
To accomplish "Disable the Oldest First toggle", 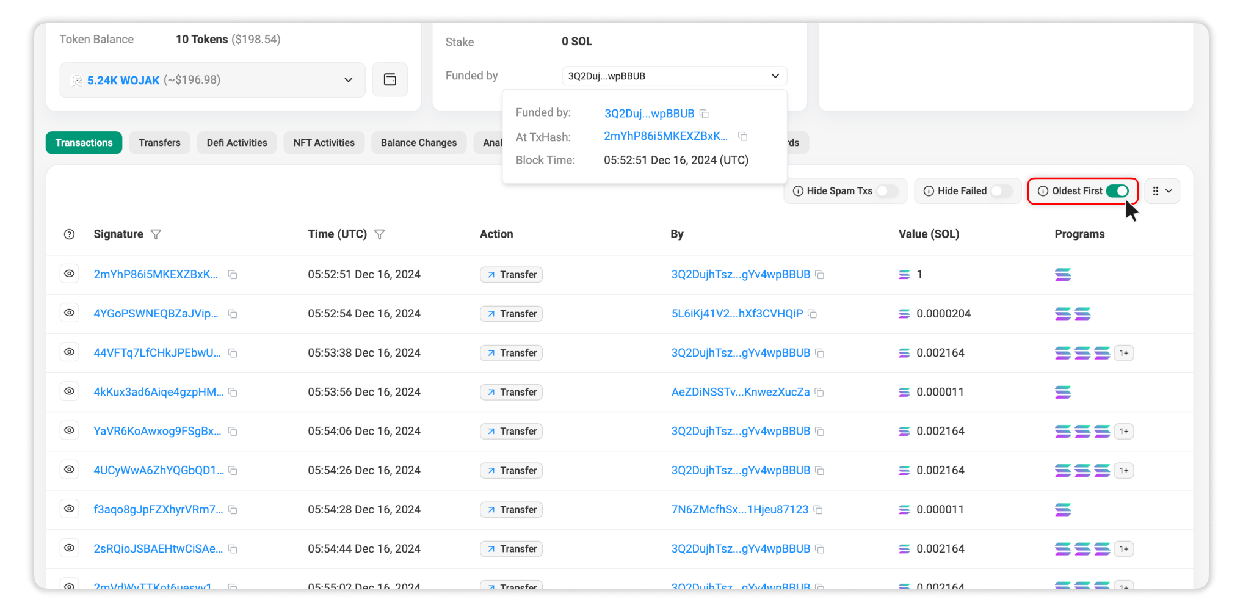I will coord(1118,190).
